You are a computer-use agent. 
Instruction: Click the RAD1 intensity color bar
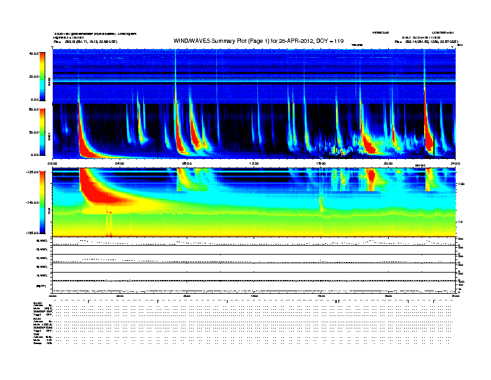[x=42, y=132]
